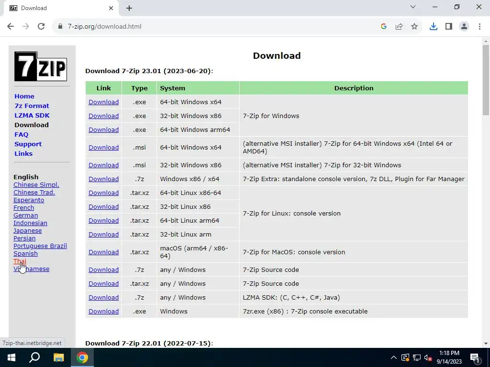Open tab search chevron
Viewport: 490px width, 367px height.
click(x=413, y=7)
